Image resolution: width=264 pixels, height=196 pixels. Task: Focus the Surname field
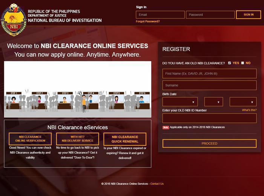pyautogui.click(x=209, y=85)
